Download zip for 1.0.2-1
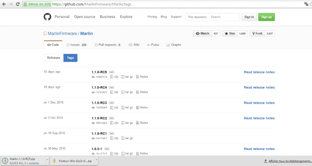The image size is (312, 166). [114, 154]
